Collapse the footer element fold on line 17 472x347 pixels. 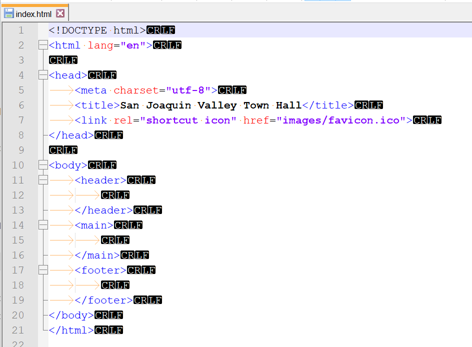(42, 270)
